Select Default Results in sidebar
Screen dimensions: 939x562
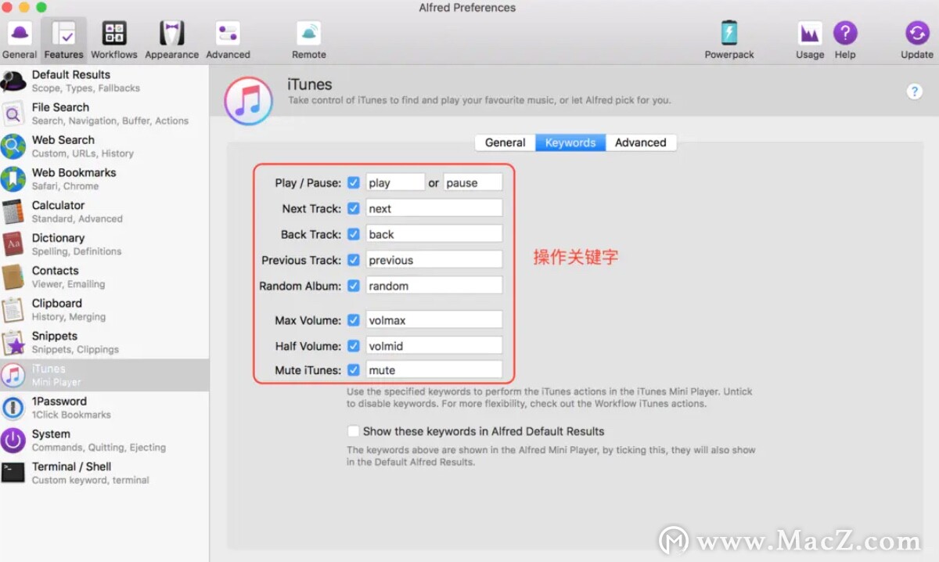[x=105, y=81]
